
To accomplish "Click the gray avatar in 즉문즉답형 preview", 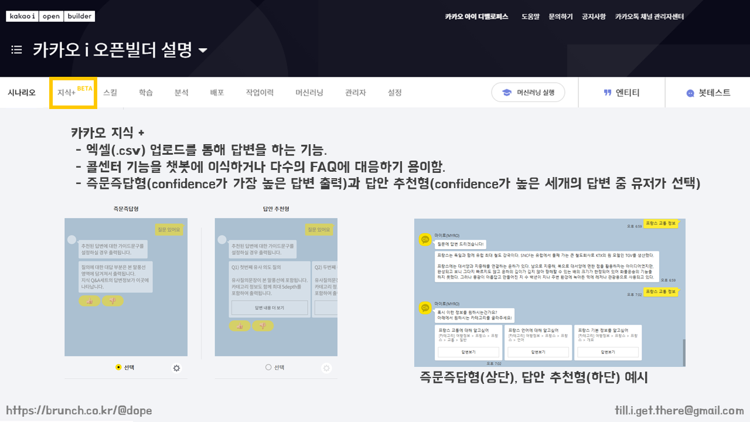I will click(72, 239).
